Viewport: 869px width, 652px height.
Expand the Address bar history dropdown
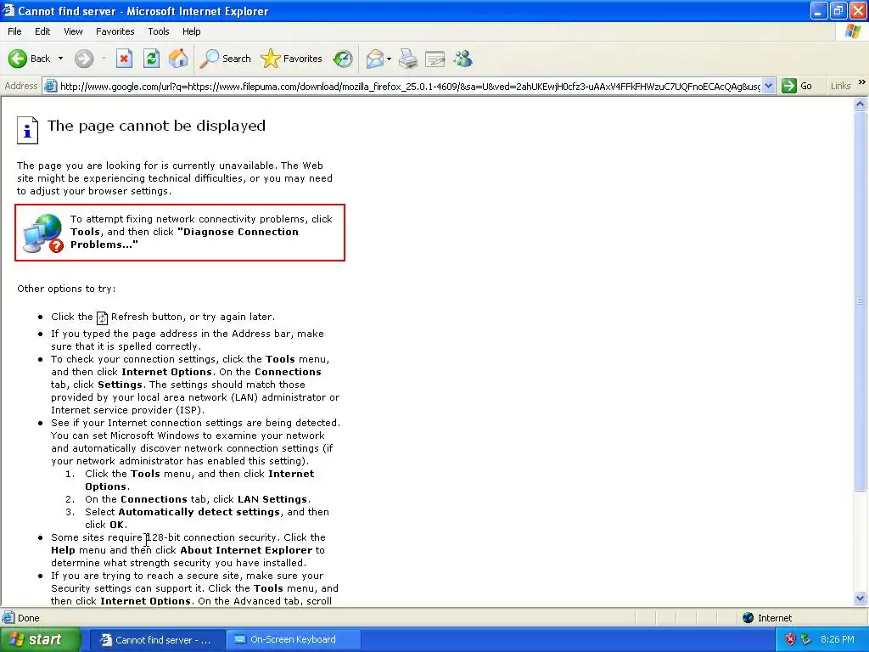click(768, 86)
